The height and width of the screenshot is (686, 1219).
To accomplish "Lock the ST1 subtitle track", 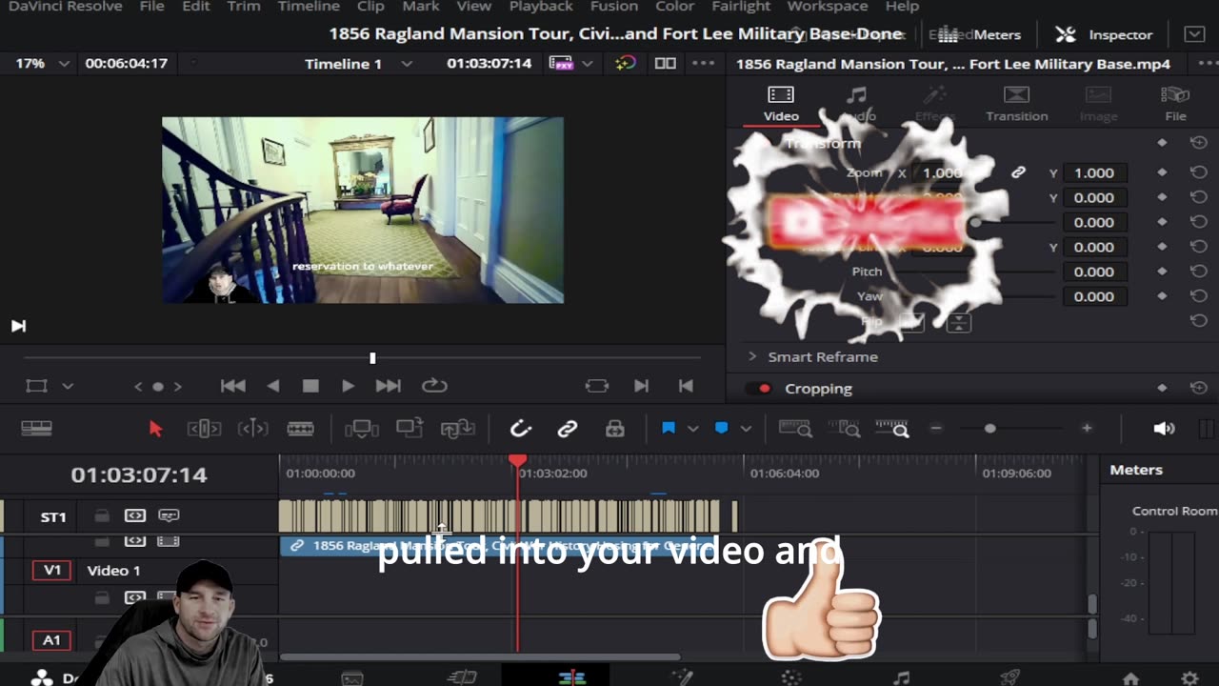I will point(101,515).
